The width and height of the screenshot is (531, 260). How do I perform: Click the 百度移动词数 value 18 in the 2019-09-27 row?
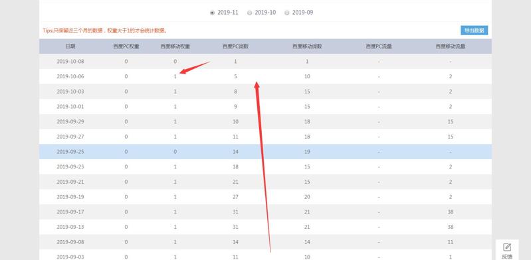(307, 137)
